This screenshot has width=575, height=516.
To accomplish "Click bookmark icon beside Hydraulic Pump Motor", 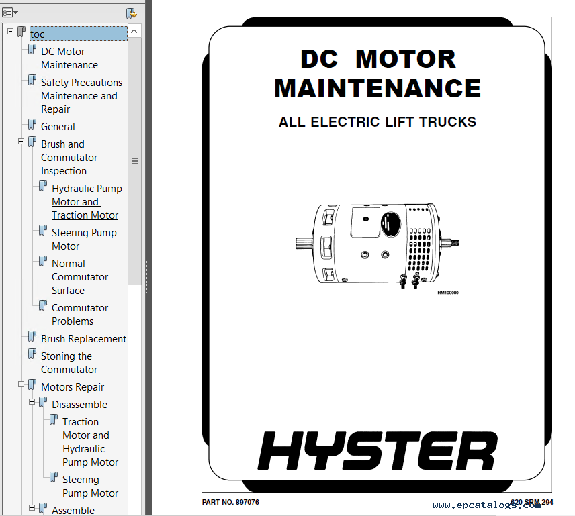I will [x=43, y=186].
